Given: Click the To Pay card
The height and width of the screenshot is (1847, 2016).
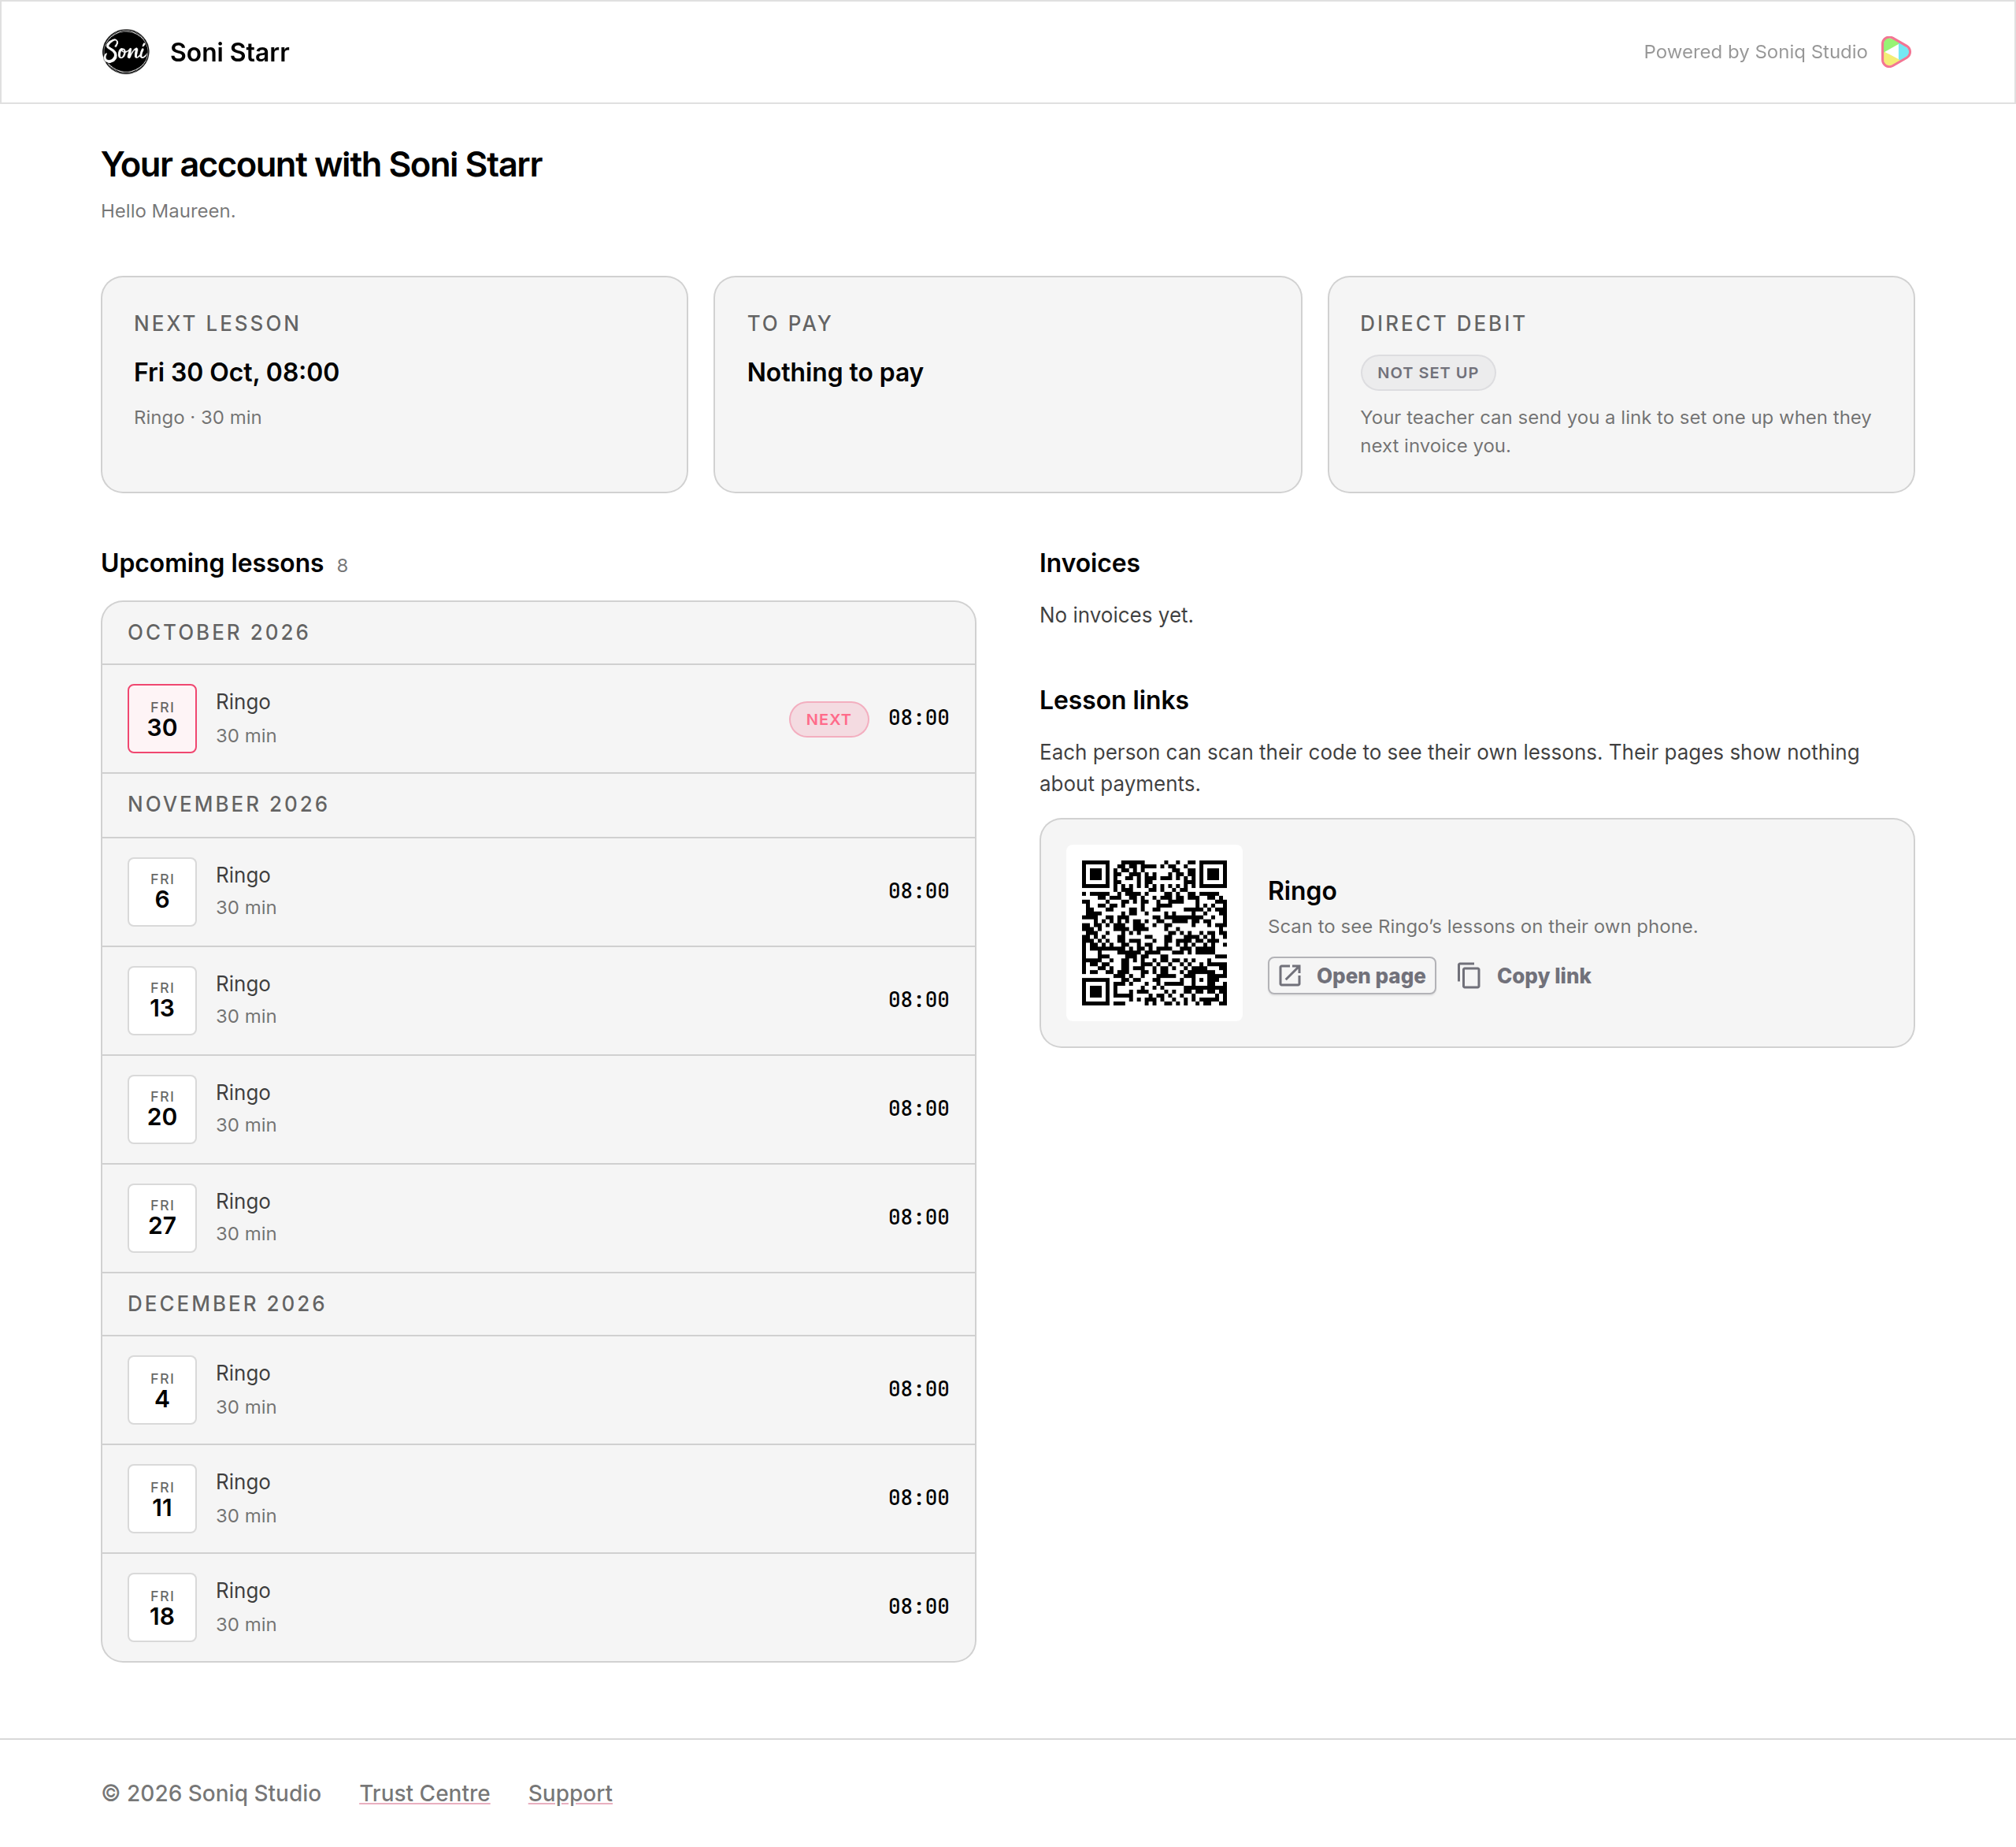Looking at the screenshot, I should point(1007,385).
